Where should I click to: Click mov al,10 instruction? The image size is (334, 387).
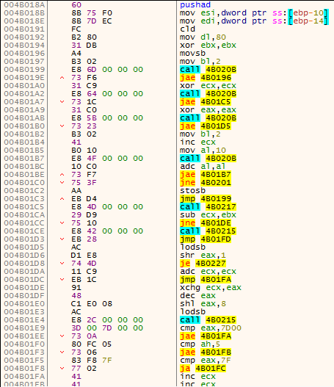pos(203,150)
